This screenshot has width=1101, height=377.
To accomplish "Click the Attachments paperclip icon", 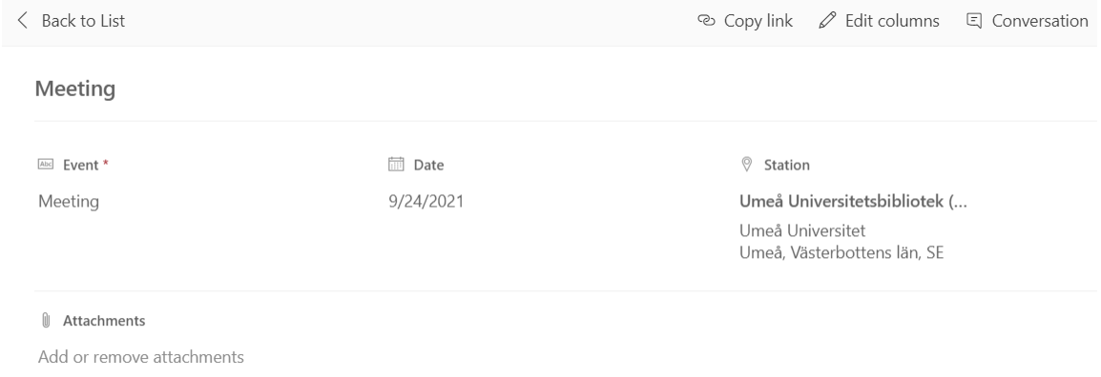I will coord(46,321).
